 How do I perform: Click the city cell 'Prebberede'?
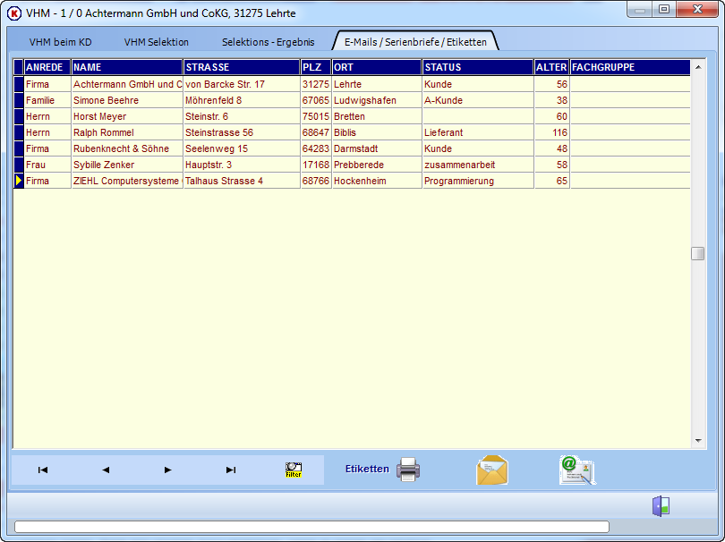tap(378, 165)
